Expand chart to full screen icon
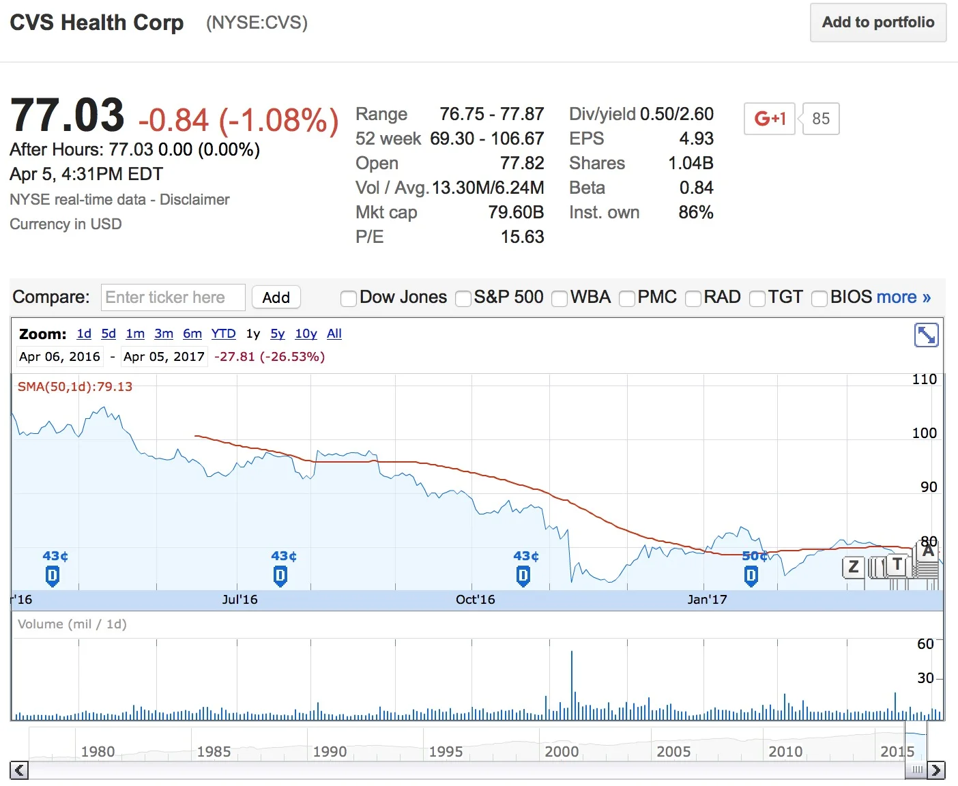 pyautogui.click(x=926, y=335)
